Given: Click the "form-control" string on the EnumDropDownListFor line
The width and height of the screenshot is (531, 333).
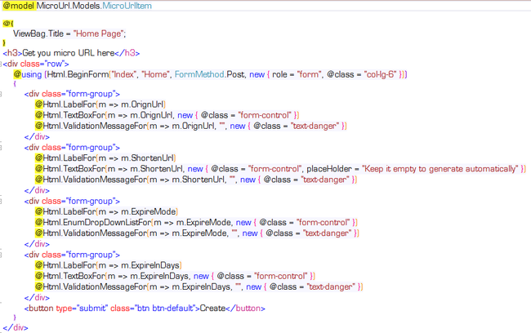Looking at the screenshot, I should tap(323, 222).
